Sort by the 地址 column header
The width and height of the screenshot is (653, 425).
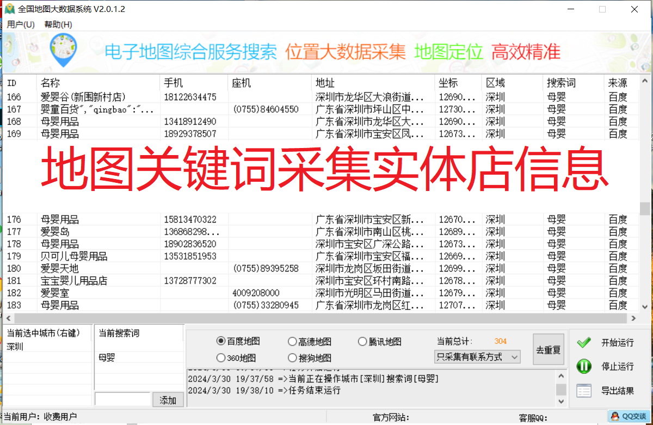374,83
